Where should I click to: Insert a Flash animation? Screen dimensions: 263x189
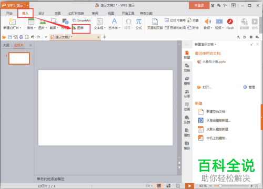point(230,24)
